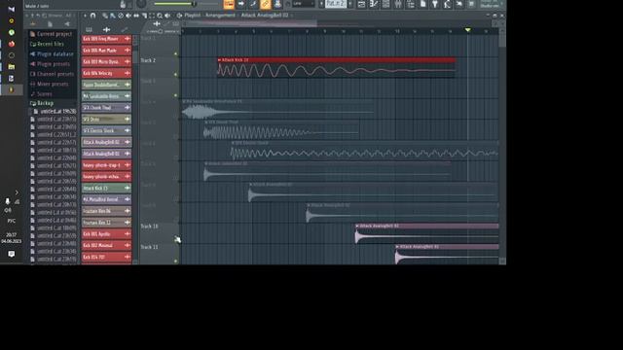Toggle mute switch for Track 3

[x=176, y=95]
